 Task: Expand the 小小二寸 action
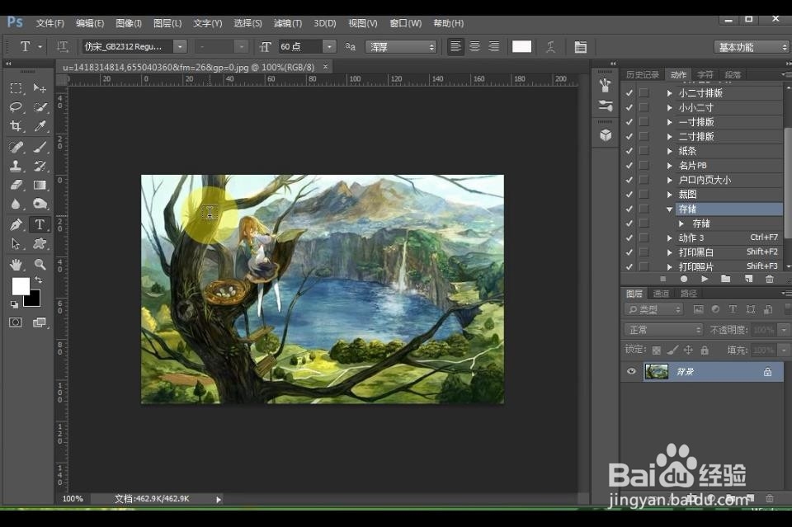[669, 107]
